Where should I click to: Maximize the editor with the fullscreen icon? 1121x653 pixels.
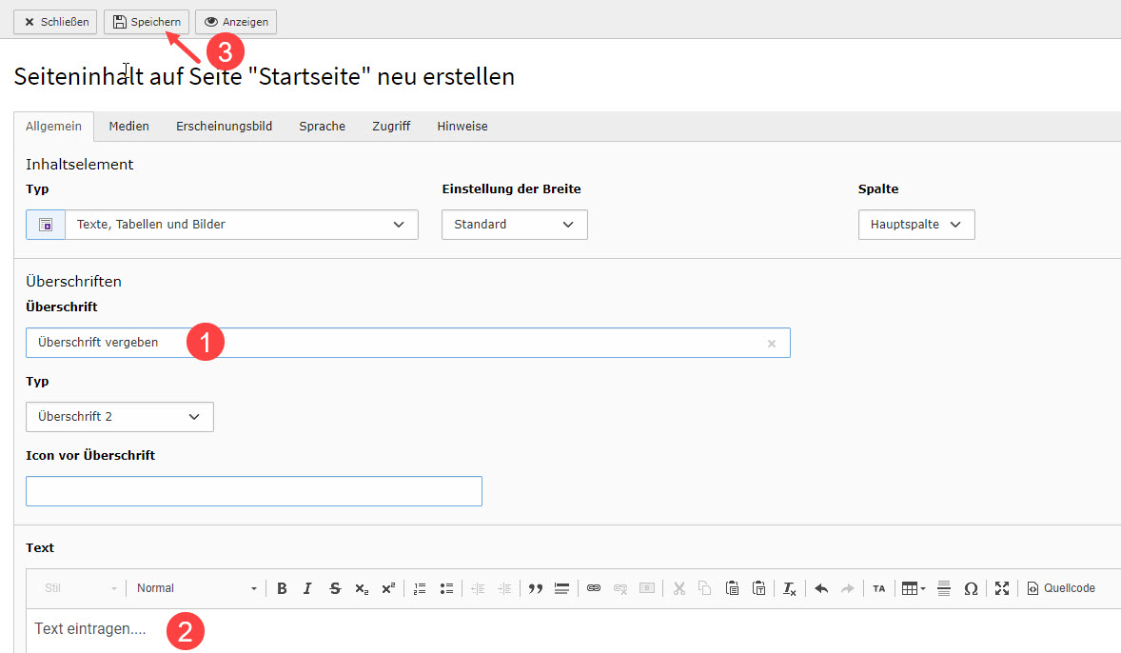pos(1001,588)
